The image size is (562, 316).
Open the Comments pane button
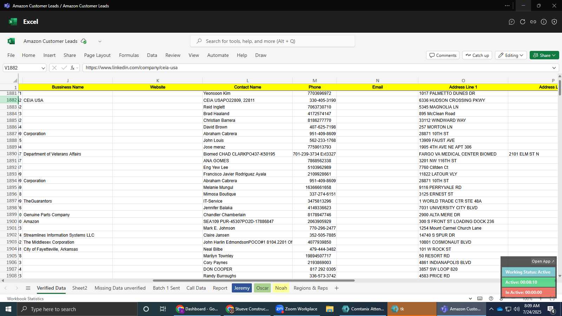pos(443,55)
